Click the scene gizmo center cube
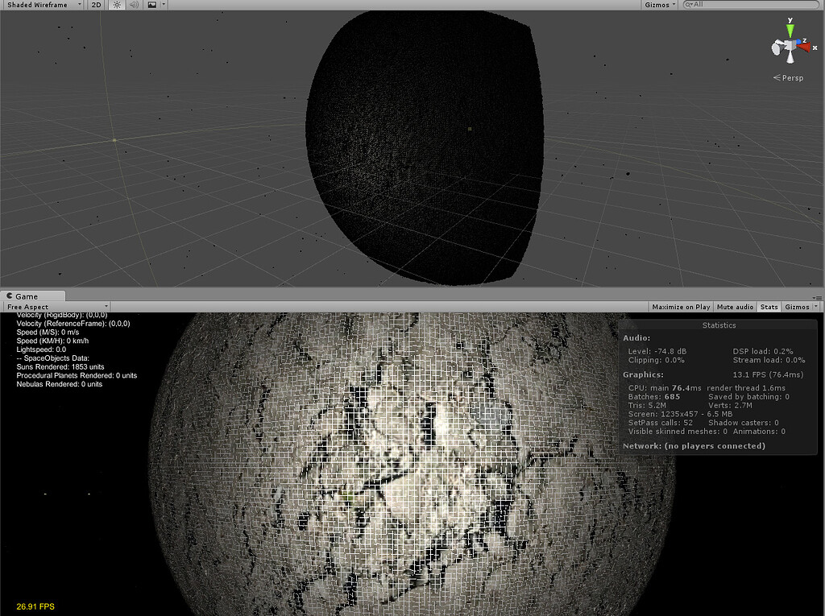The image size is (825, 616). [x=789, y=44]
